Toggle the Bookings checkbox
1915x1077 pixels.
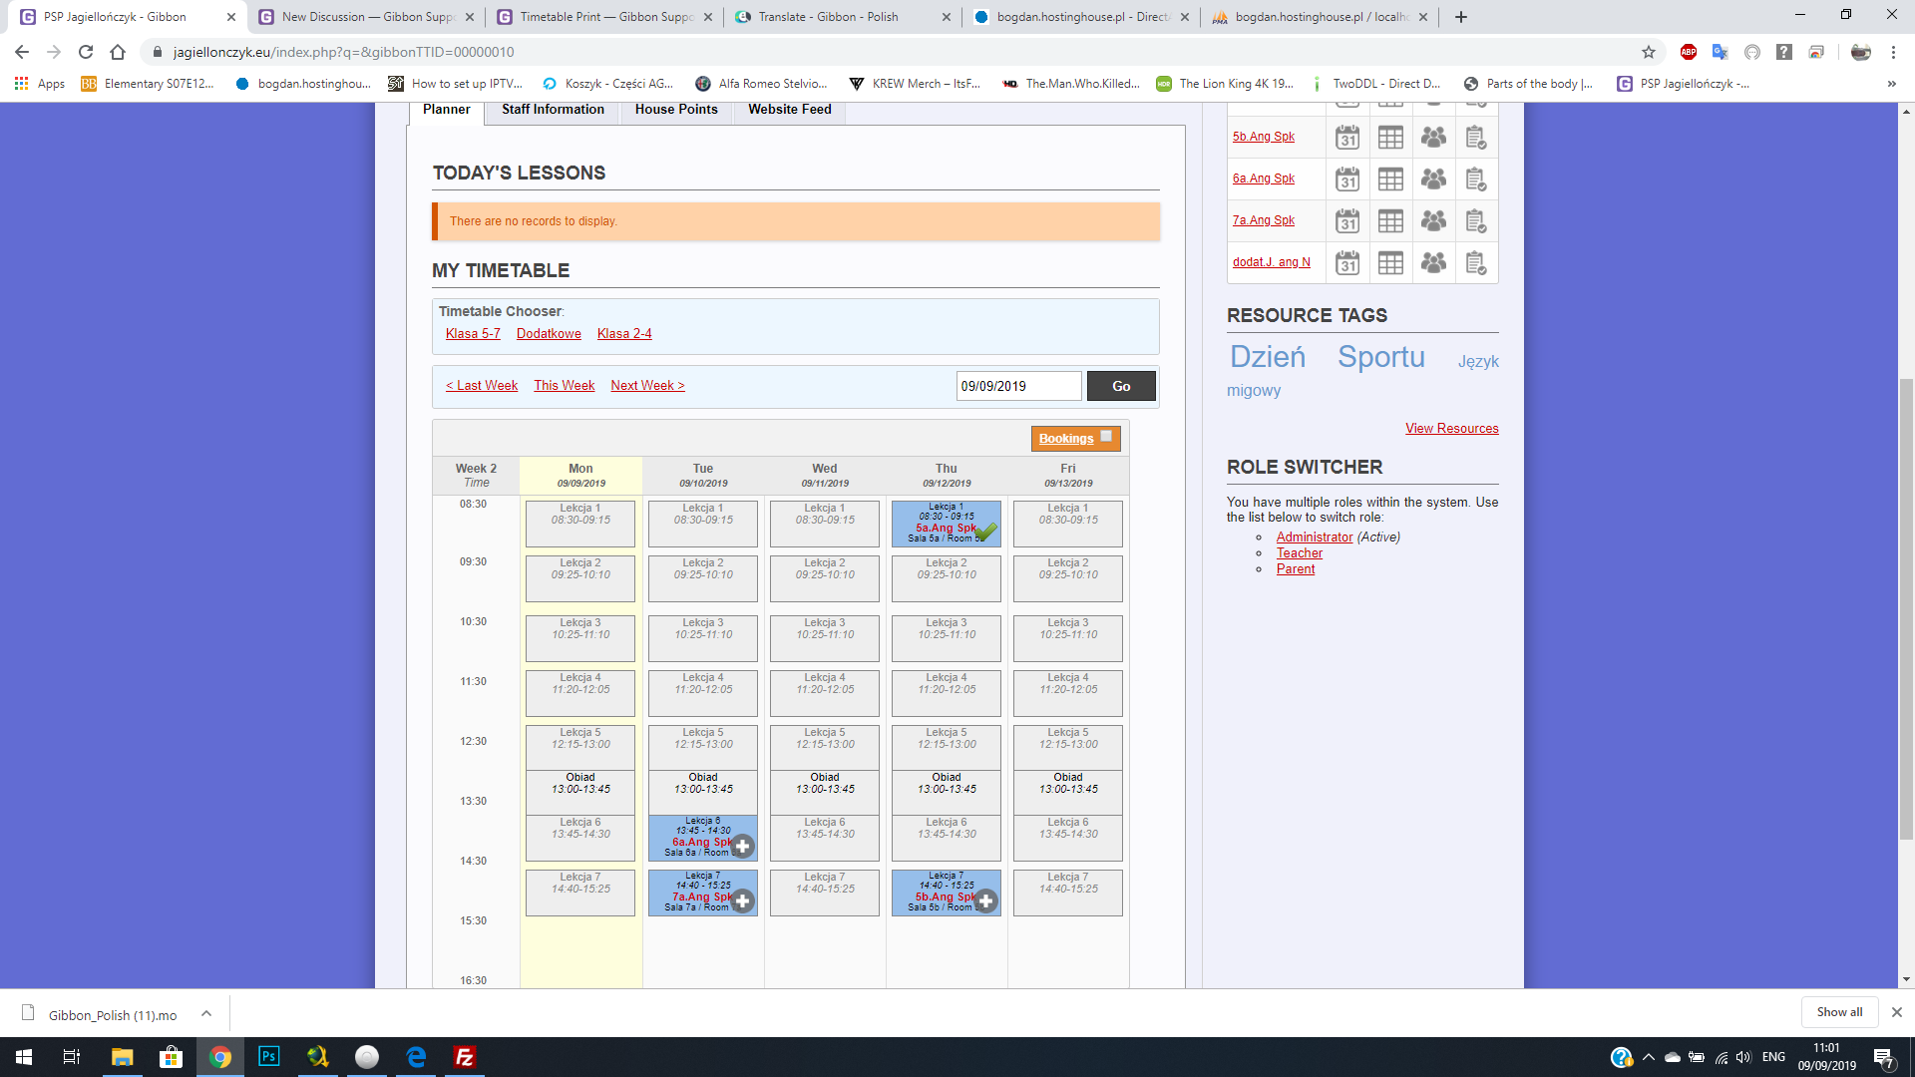click(x=1106, y=437)
